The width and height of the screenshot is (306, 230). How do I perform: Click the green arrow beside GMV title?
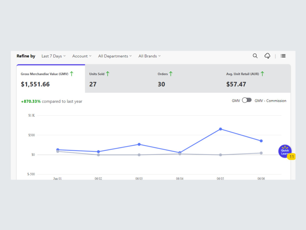tap(72, 74)
